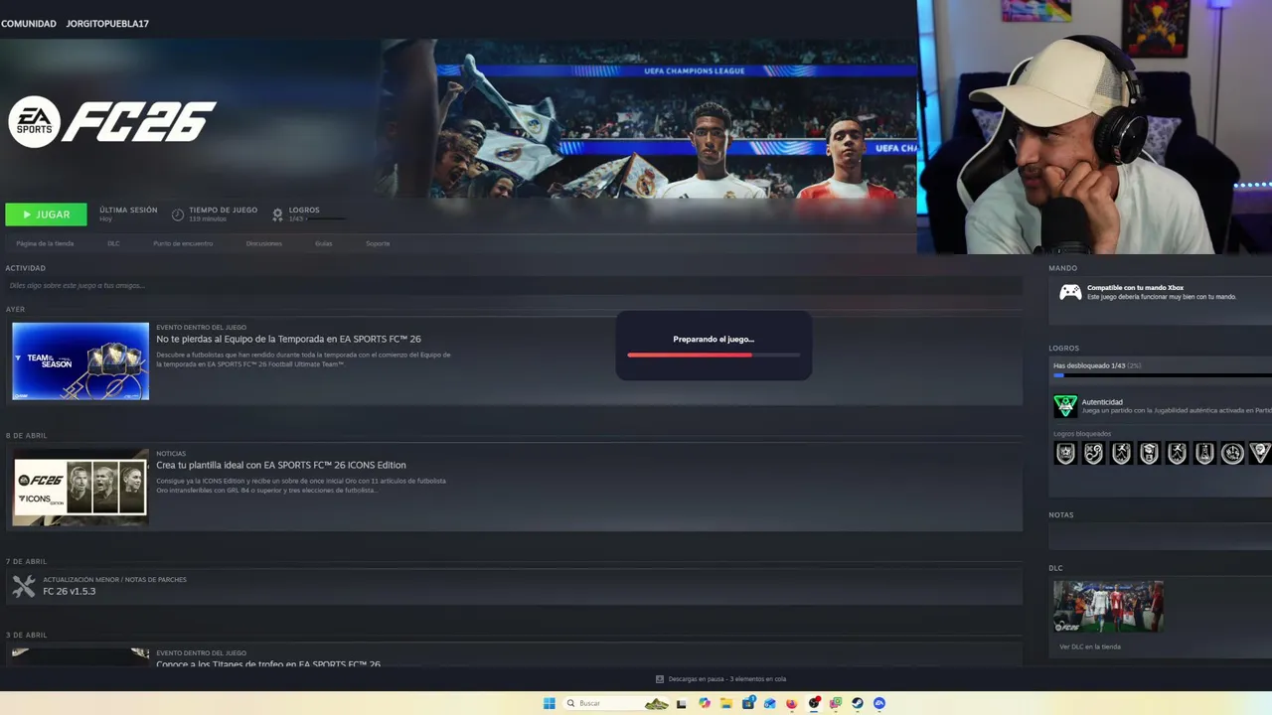Open the DLC tab under the play bar
The image size is (1272, 715).
click(113, 243)
